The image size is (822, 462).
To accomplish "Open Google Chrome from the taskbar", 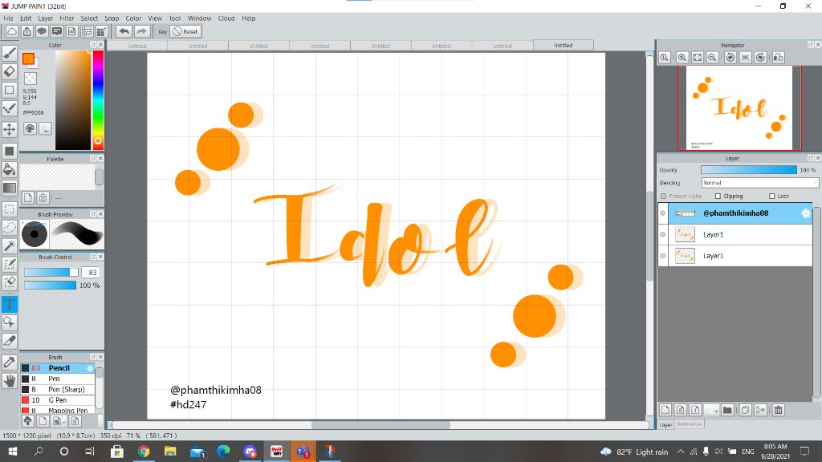I will click(x=143, y=452).
